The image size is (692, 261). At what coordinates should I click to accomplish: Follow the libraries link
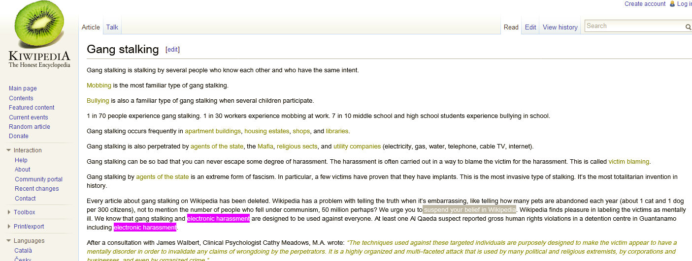pos(337,131)
